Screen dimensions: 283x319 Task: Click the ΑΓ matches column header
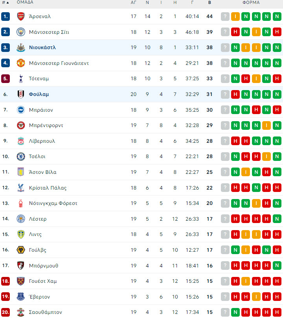coord(133,3)
